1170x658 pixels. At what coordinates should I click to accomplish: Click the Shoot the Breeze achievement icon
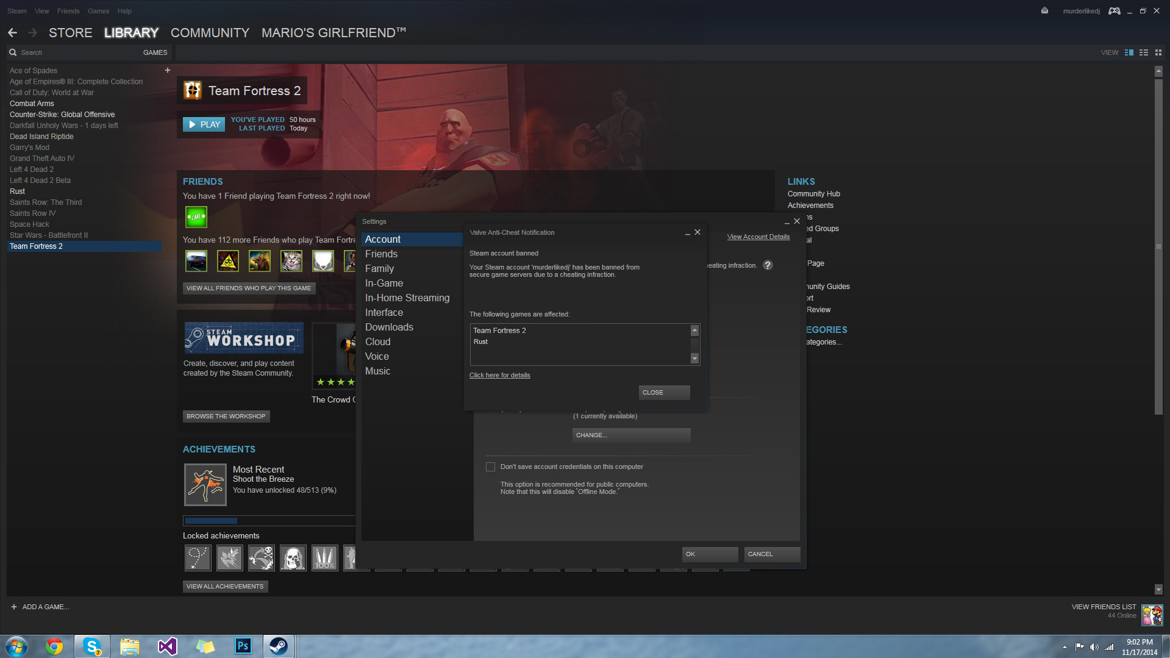(x=205, y=485)
